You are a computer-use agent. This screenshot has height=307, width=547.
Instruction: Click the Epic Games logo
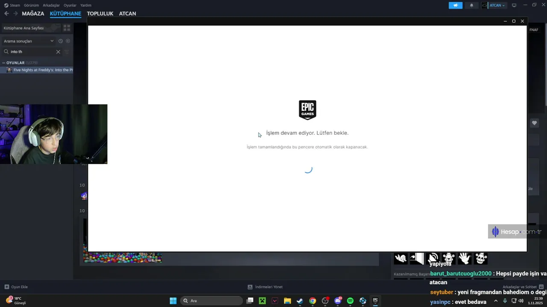point(307,110)
